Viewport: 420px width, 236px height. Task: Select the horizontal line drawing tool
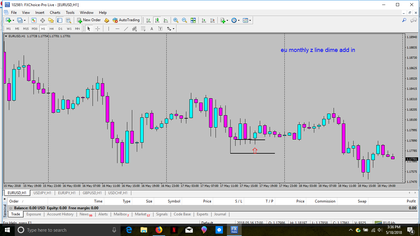(x=117, y=29)
